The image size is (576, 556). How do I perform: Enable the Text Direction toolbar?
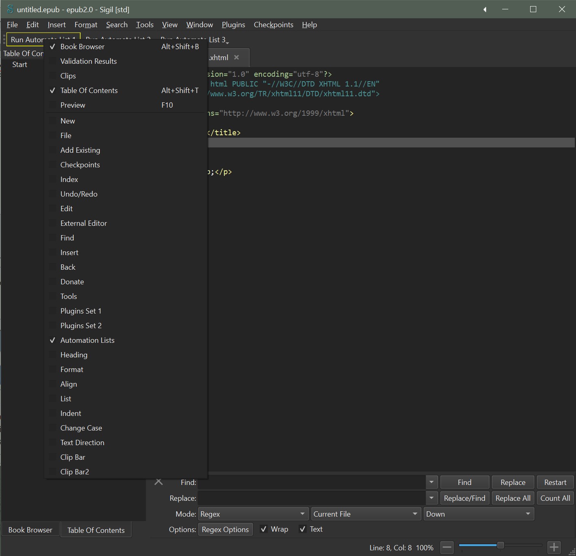coord(126,443)
